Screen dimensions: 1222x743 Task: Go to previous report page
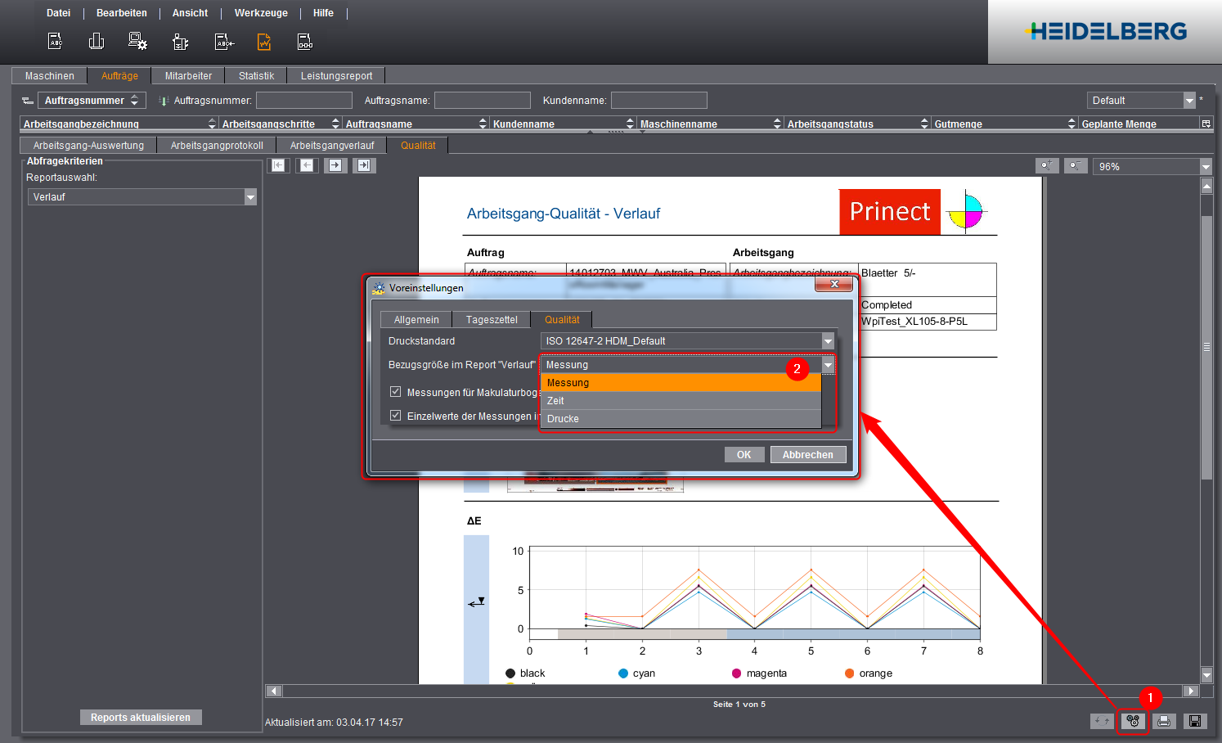click(x=308, y=165)
